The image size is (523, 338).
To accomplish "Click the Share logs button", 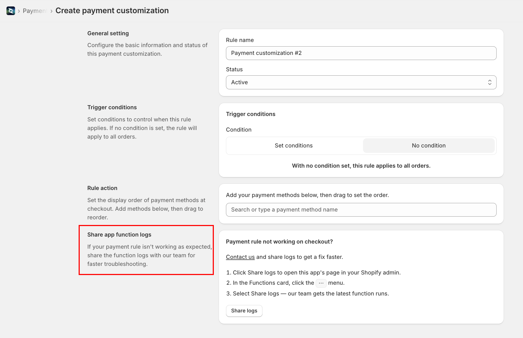I will pos(244,311).
